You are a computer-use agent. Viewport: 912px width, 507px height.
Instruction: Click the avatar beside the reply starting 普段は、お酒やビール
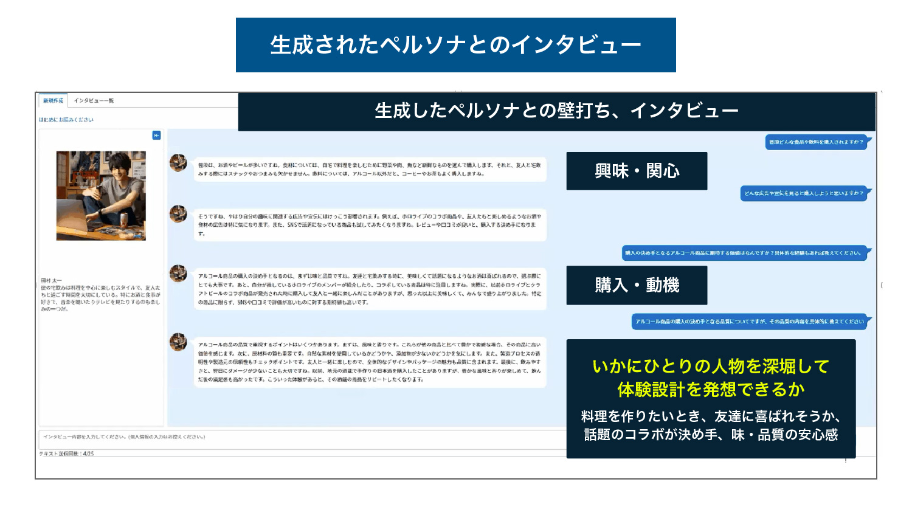point(178,162)
